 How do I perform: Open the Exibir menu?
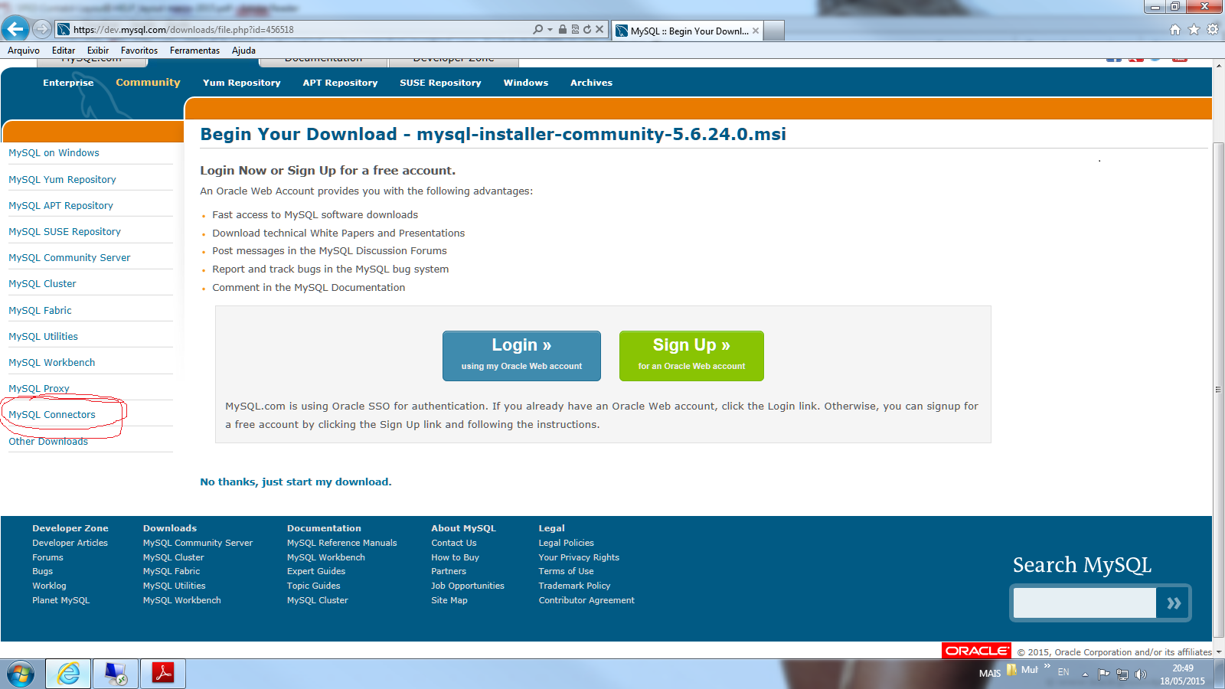click(x=98, y=51)
